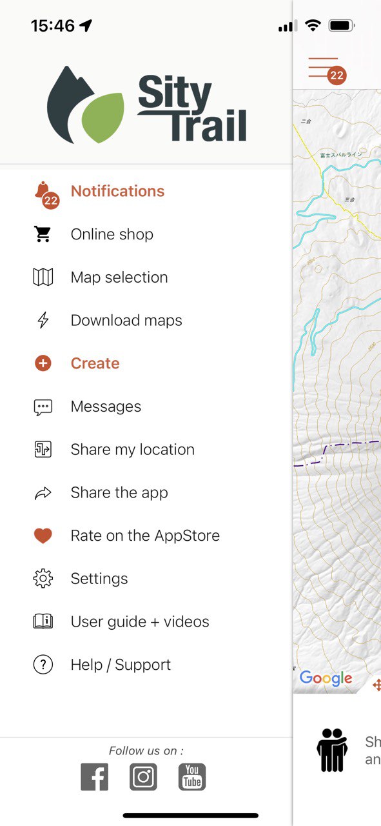Viewport: 381px width, 826px height.
Task: Tap the Online shop cart icon
Action: coord(43,234)
